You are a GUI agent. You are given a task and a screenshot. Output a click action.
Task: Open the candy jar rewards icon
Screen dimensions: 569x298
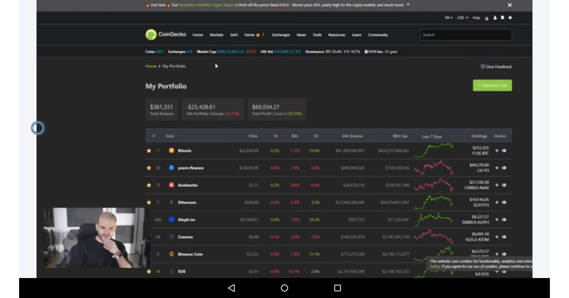(487, 18)
